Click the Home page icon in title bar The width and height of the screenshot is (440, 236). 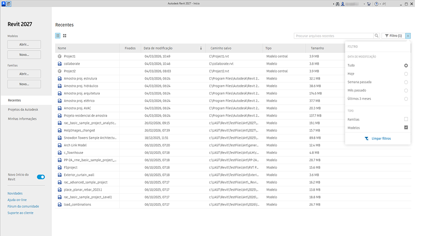(x=9, y=4)
